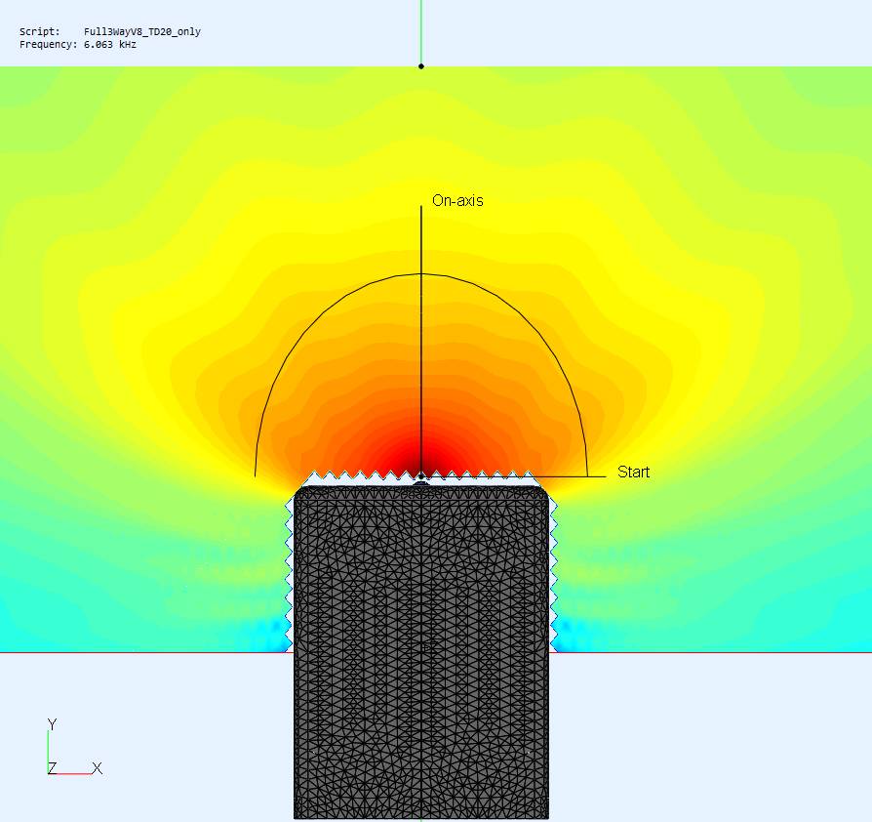The width and height of the screenshot is (872, 822).
Task: Click the Frequency: 6.063 kHz readout
Action: click(x=77, y=45)
